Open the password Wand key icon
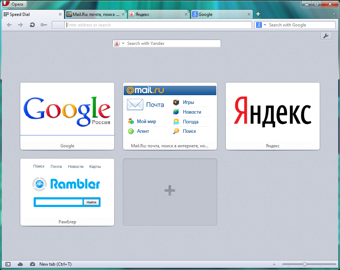The height and width of the screenshot is (270, 340). tap(44, 25)
